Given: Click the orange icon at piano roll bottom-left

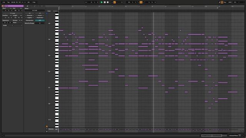Looking at the screenshot, I should point(47,127).
